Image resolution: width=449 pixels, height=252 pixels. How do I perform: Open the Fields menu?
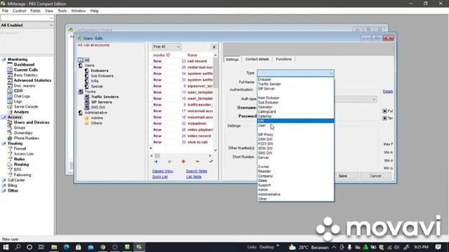[35, 11]
